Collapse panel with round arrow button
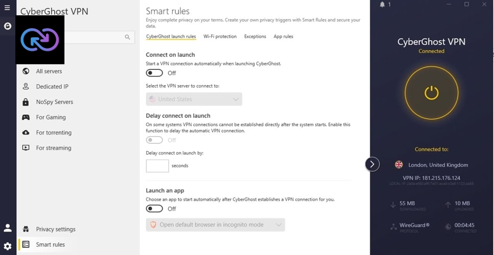Screen dimensions: 494x255 [x=372, y=164]
